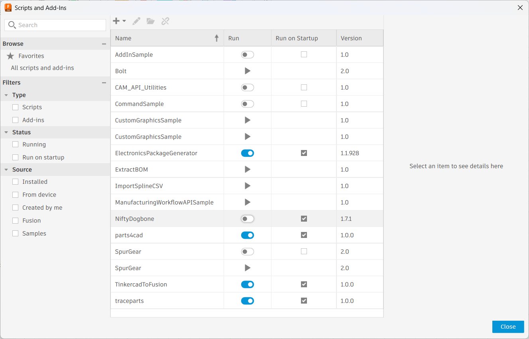The width and height of the screenshot is (529, 339).
Task: Enable the AddInSample run toggle
Action: [x=247, y=55]
